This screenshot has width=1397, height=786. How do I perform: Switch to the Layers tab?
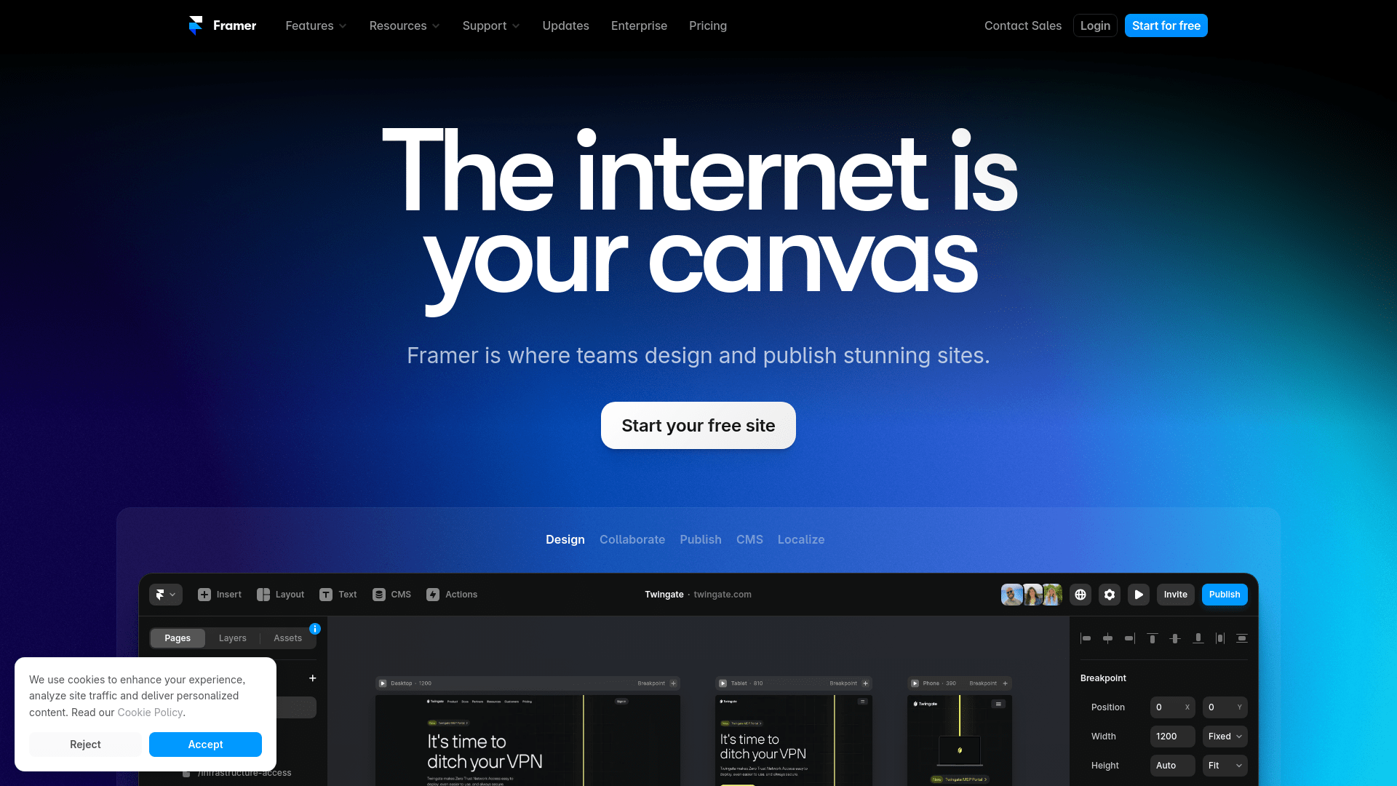point(232,638)
